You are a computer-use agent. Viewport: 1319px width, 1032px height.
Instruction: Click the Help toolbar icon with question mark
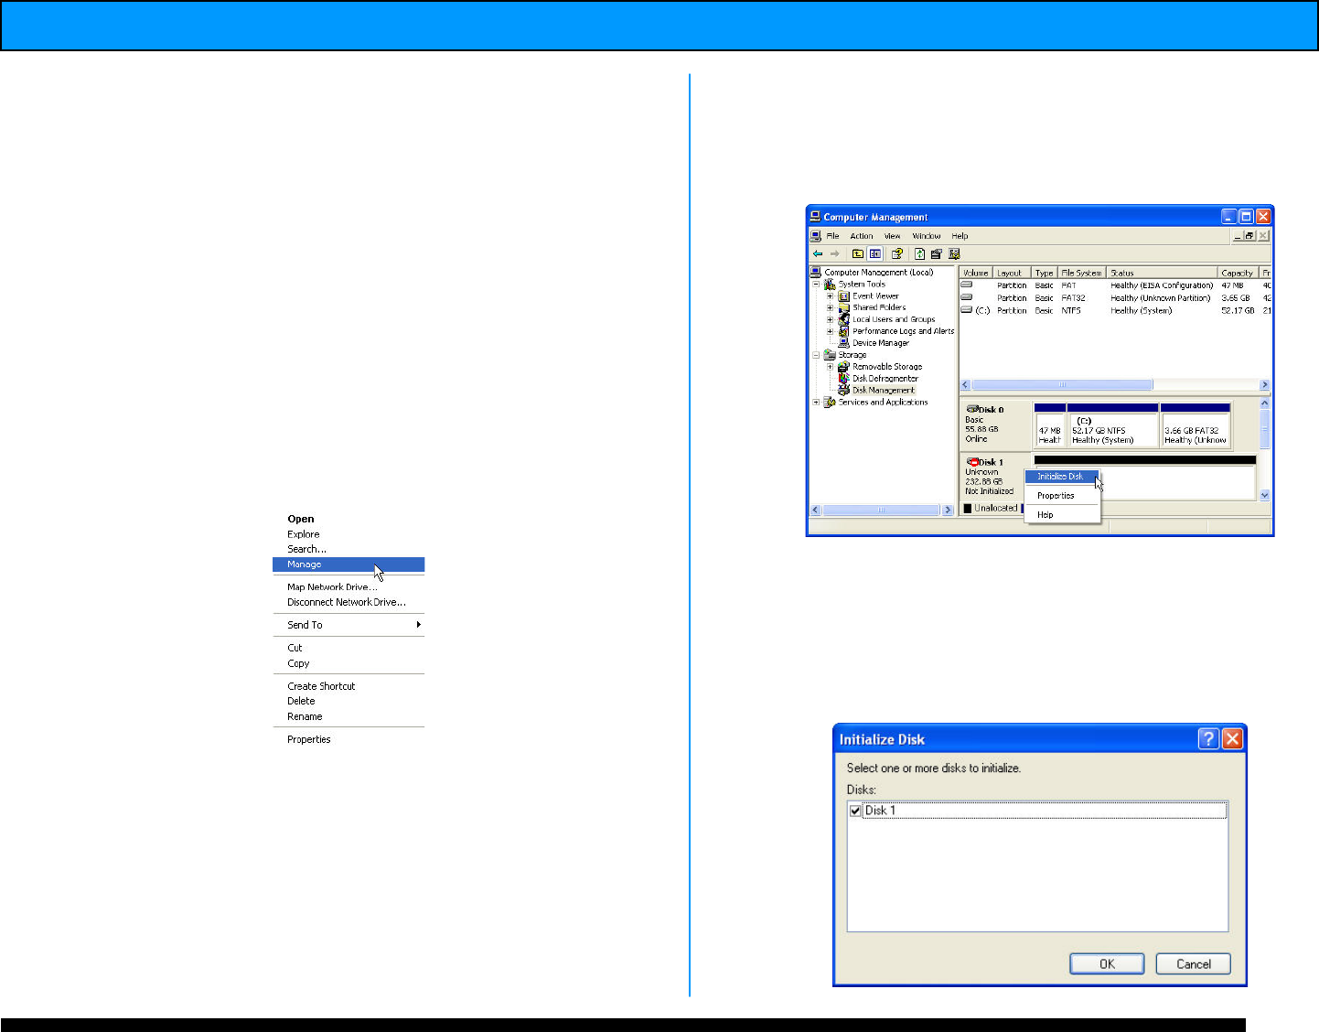coord(897,254)
